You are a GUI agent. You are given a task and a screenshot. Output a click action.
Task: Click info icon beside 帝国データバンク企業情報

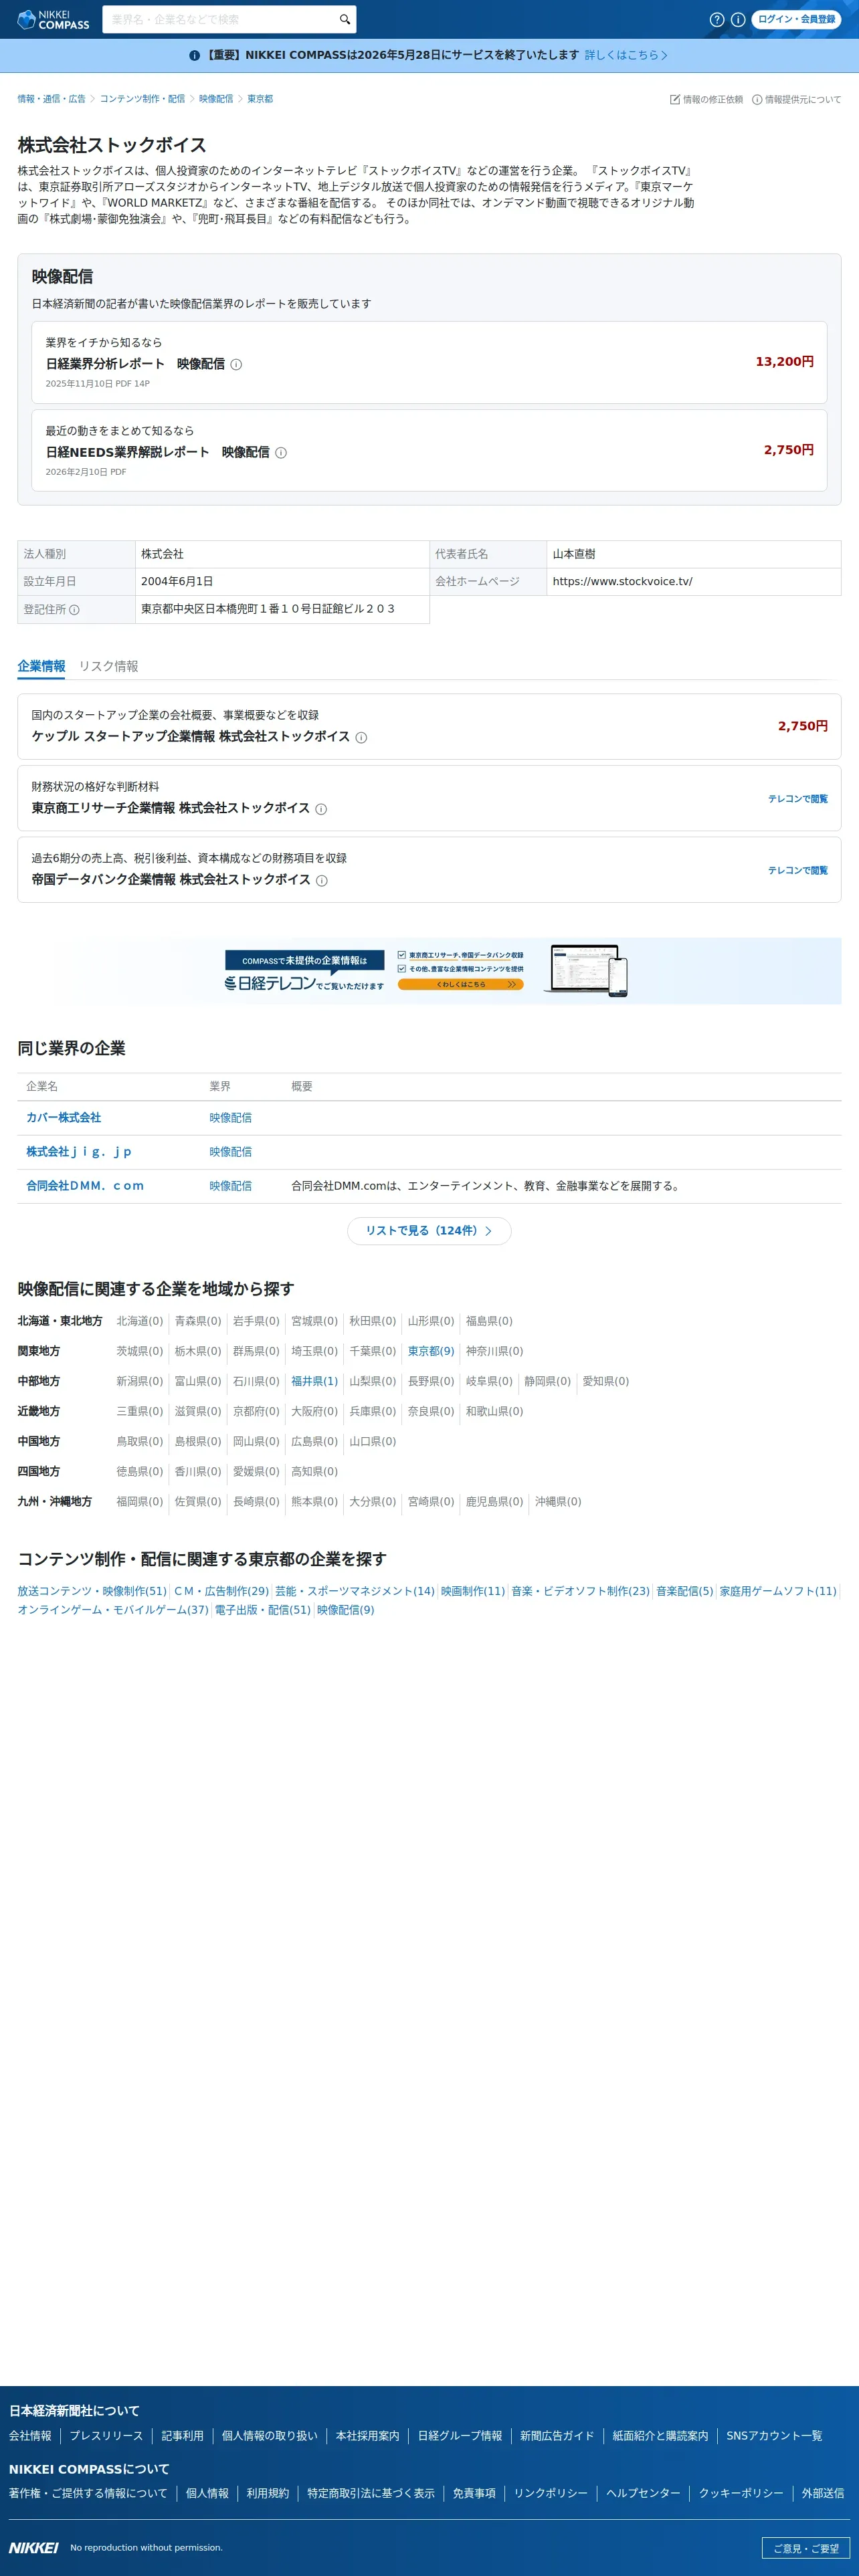coord(322,881)
